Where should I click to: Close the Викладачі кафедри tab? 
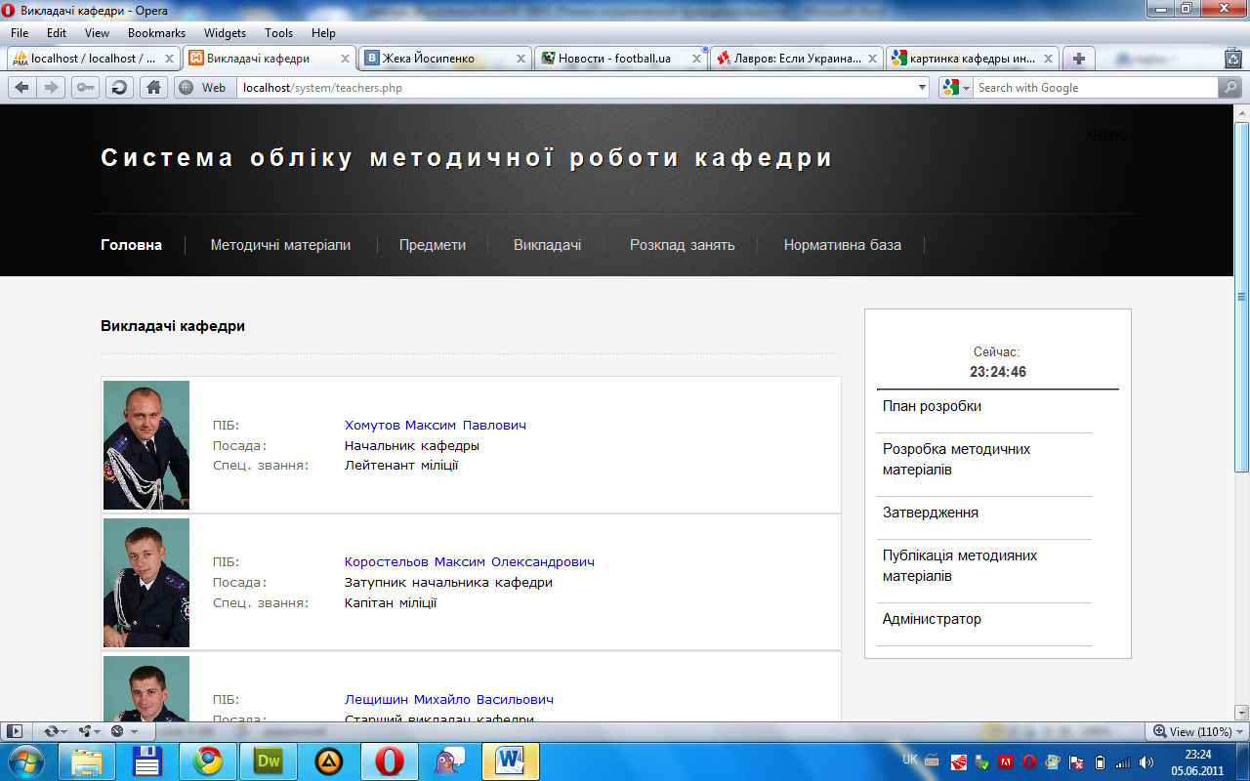point(345,59)
